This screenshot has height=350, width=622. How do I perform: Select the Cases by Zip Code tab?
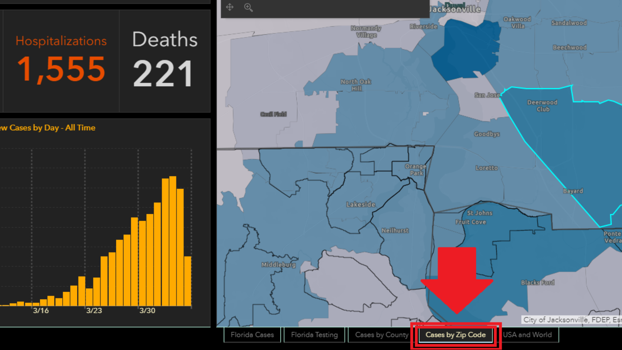point(455,335)
